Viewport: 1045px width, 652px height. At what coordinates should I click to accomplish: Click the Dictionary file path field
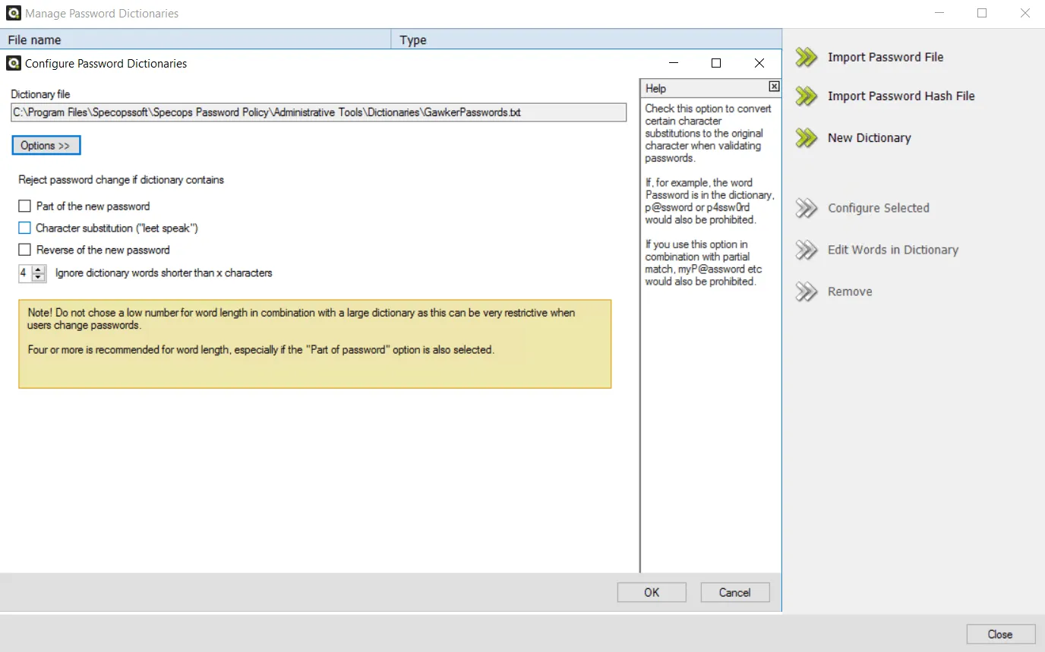pos(319,112)
